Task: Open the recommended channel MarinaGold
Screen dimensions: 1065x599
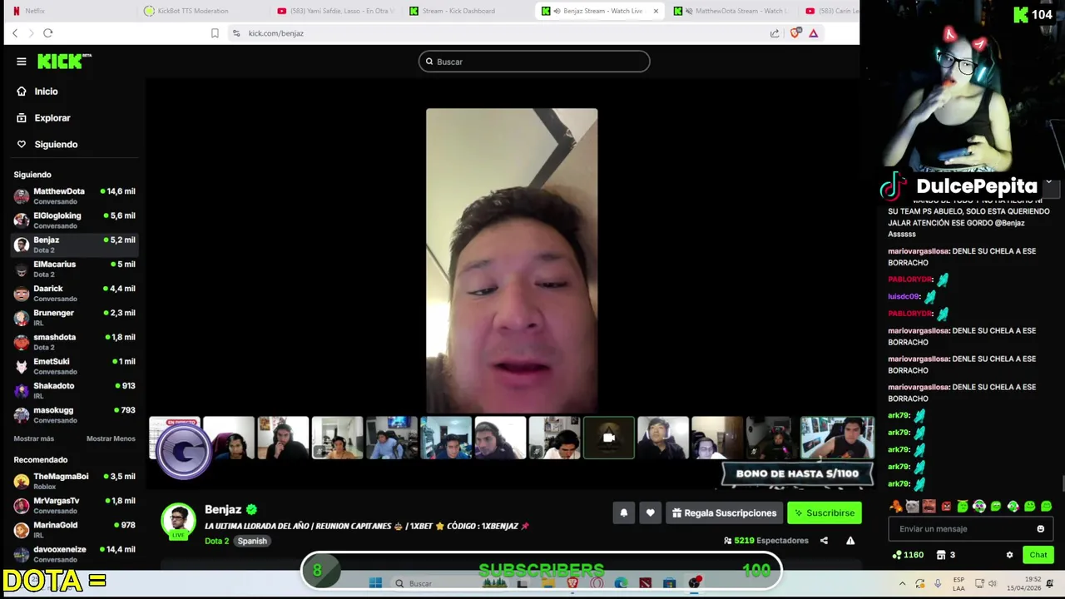Action: pyautogui.click(x=74, y=529)
